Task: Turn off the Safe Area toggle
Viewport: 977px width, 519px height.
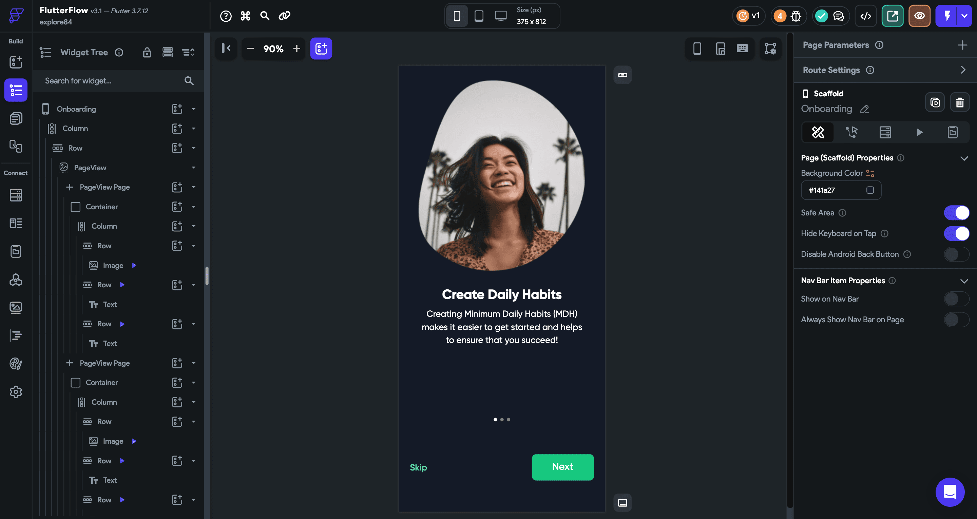Action: click(x=956, y=213)
